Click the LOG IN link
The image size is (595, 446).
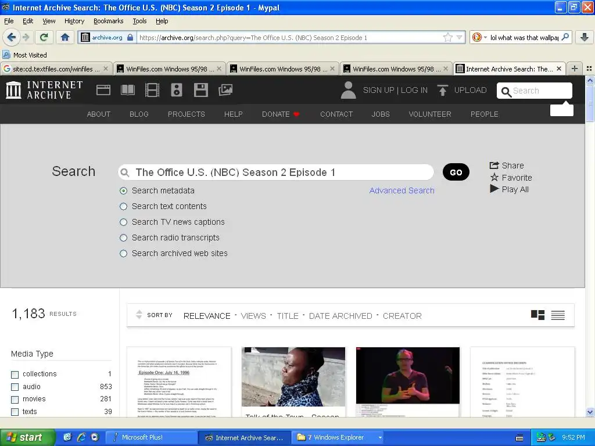[x=414, y=90]
